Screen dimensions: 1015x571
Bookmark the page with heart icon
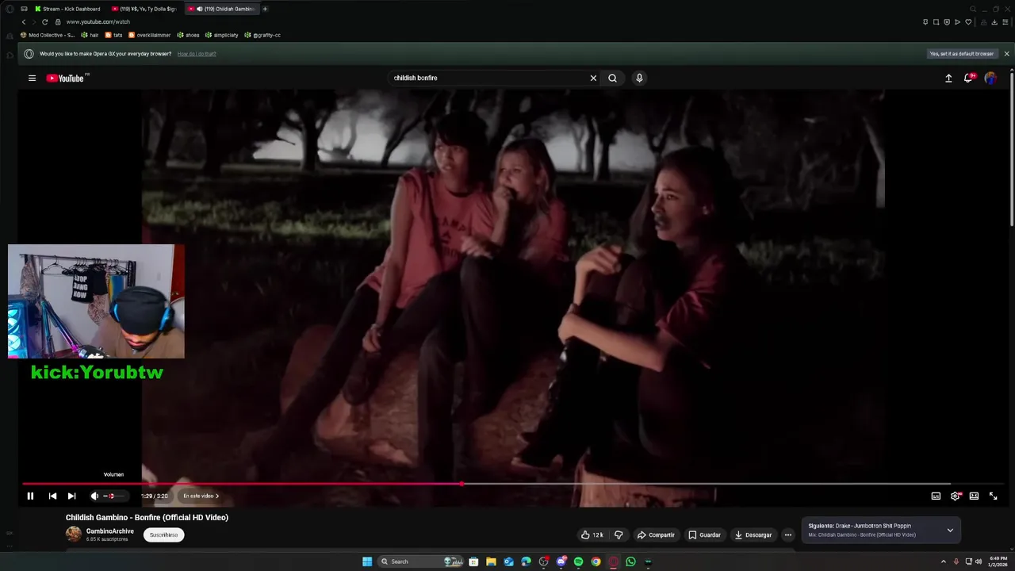point(968,22)
